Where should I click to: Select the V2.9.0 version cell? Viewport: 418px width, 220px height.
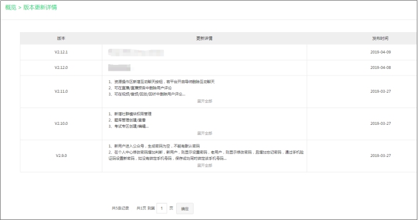(61, 156)
